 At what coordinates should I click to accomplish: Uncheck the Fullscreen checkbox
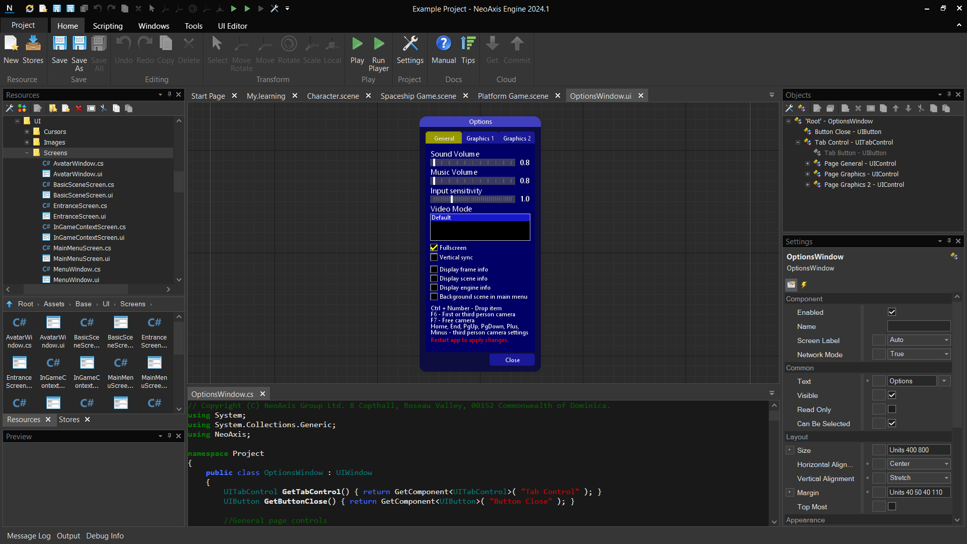[434, 248]
